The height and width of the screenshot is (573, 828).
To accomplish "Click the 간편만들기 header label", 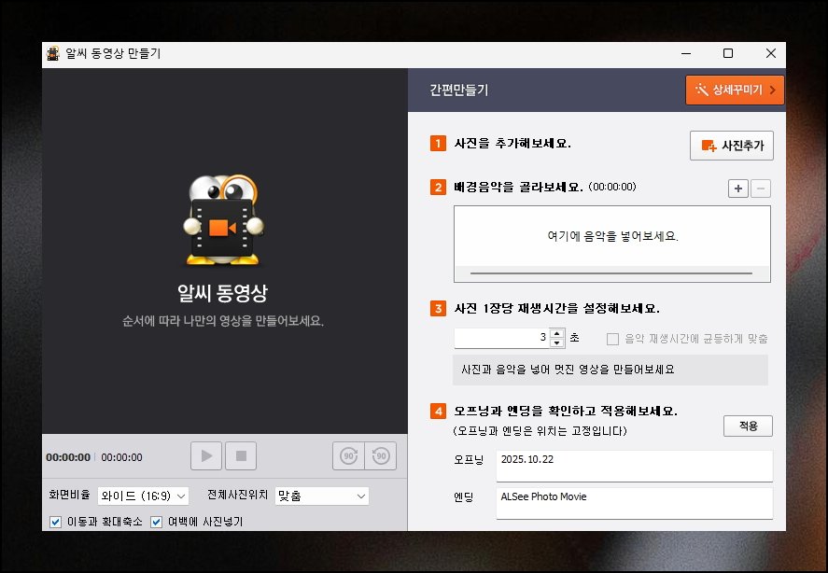I will pos(459,90).
